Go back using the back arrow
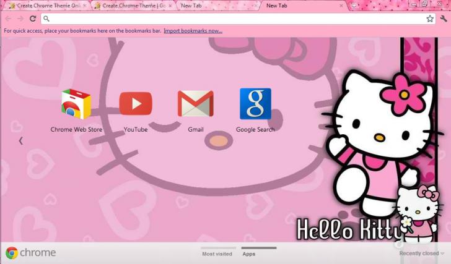This screenshot has width=451, height=264. [x=8, y=19]
